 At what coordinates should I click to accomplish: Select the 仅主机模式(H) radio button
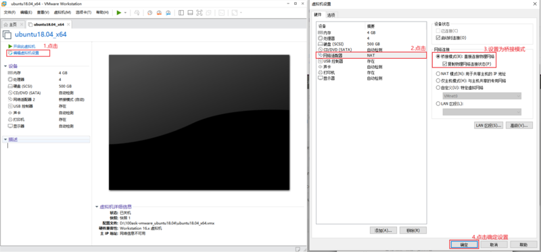pos(438,80)
